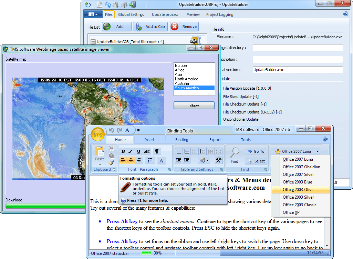Select Unconditional Update option

pos(241,119)
